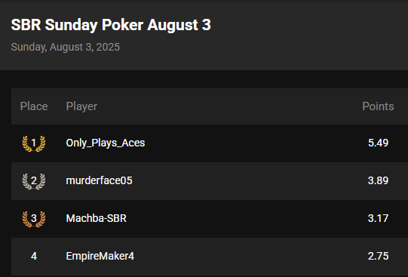Select the place number 4 cell
The height and width of the screenshot is (277, 408).
[x=34, y=256]
